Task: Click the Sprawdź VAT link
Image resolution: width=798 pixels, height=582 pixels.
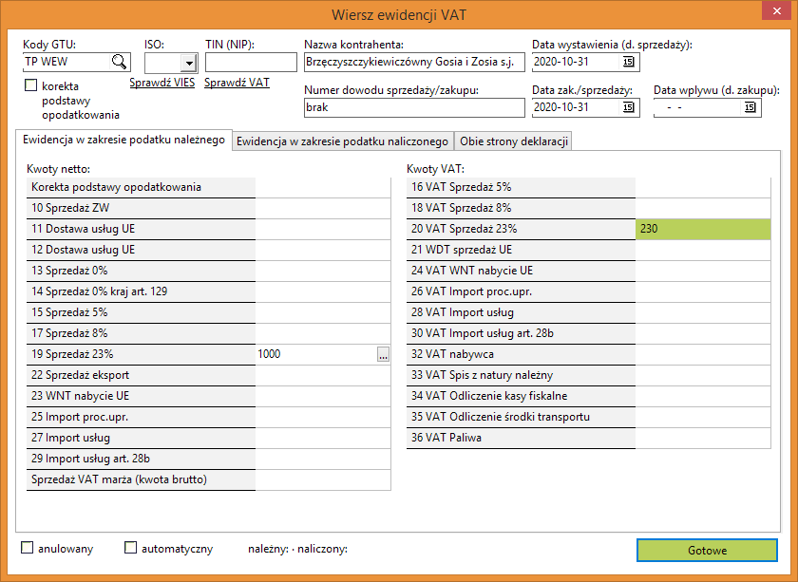Action: pyautogui.click(x=237, y=83)
